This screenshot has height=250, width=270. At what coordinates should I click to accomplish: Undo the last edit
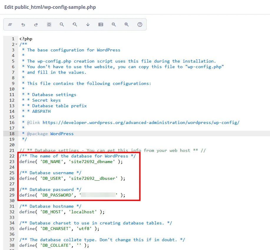23,24
